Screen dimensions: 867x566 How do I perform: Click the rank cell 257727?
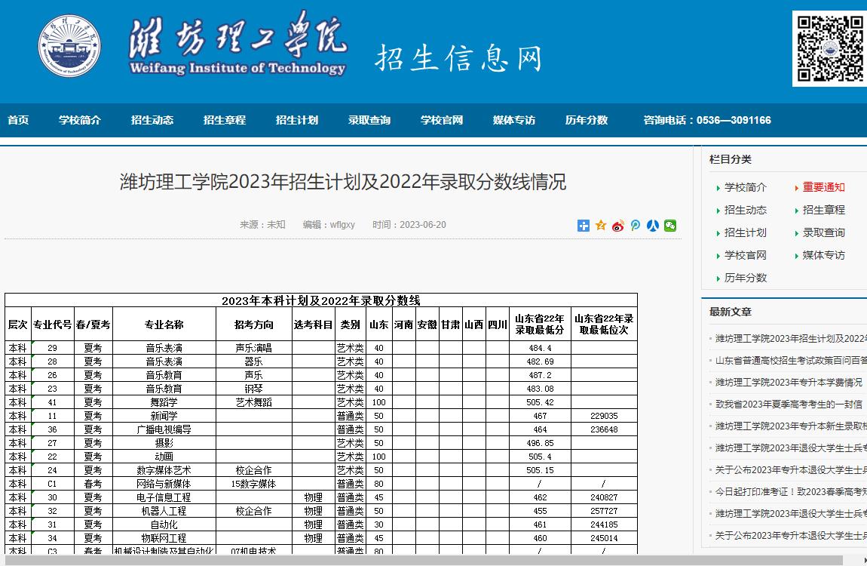[x=604, y=511]
